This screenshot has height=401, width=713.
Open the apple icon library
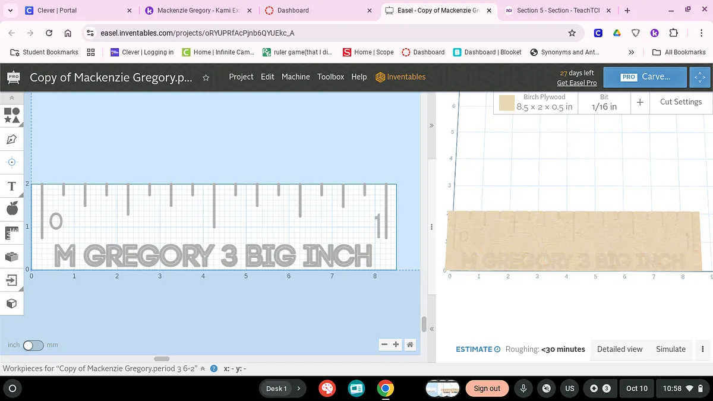[12, 209]
